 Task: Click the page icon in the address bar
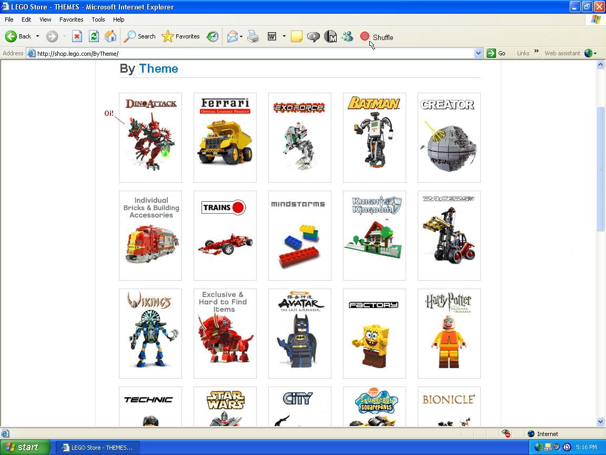click(32, 53)
